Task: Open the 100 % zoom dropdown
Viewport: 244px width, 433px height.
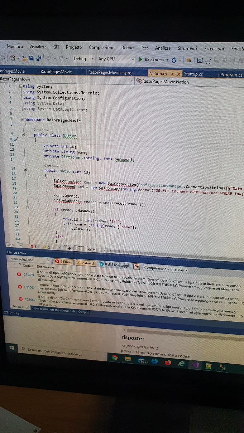Action: [x=14, y=245]
